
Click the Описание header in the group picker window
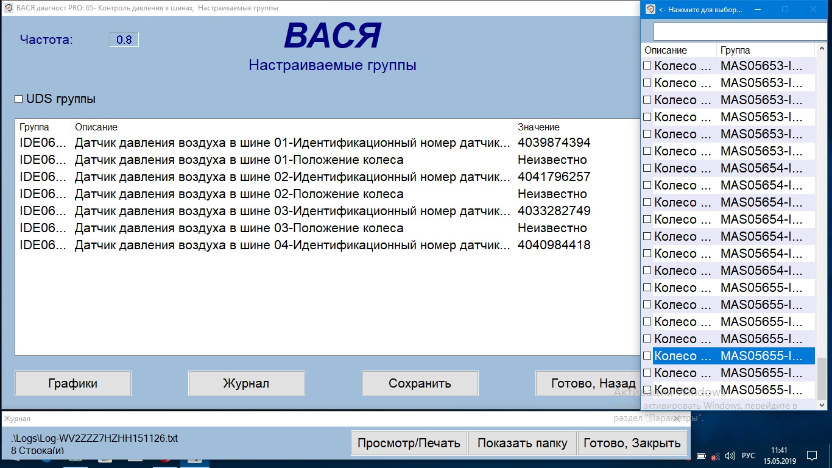(680, 51)
